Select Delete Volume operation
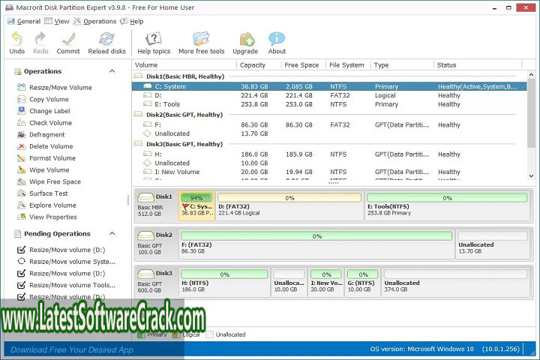The height and width of the screenshot is (360, 540). pos(45,146)
